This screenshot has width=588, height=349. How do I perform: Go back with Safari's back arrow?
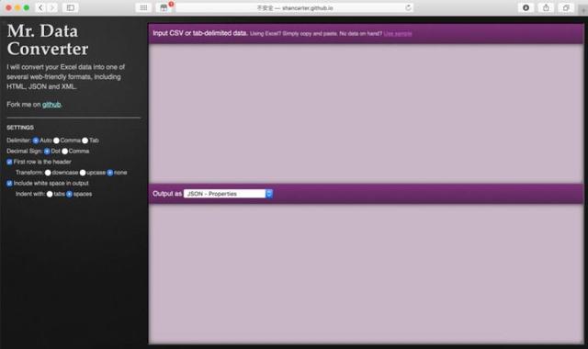coord(40,7)
